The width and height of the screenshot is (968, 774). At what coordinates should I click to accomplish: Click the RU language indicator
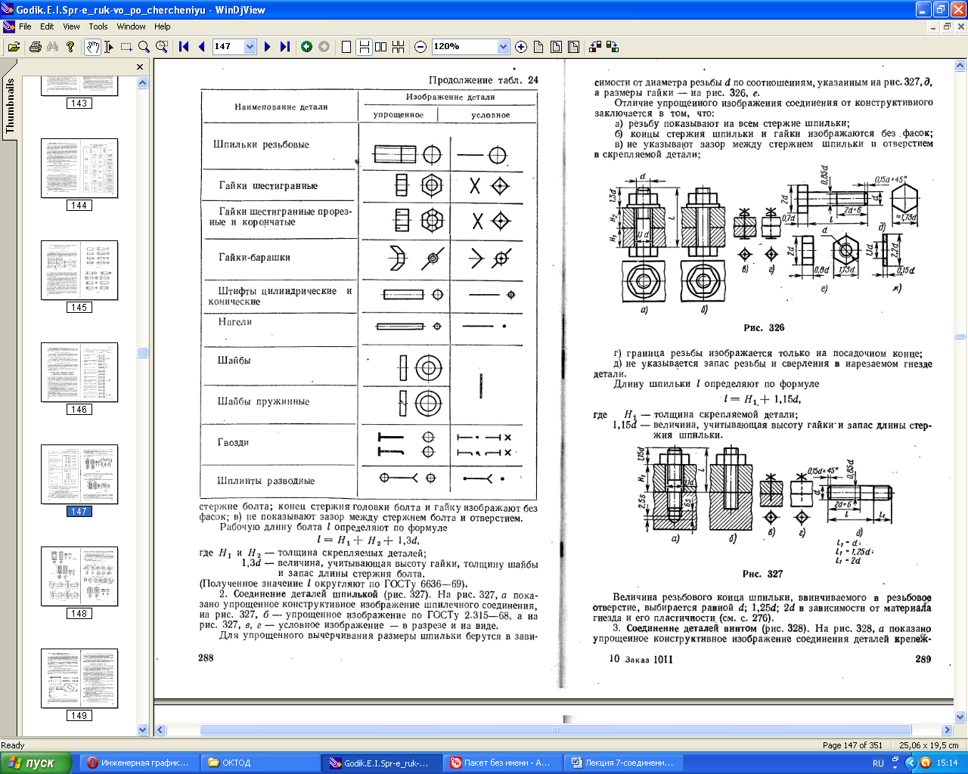click(878, 763)
